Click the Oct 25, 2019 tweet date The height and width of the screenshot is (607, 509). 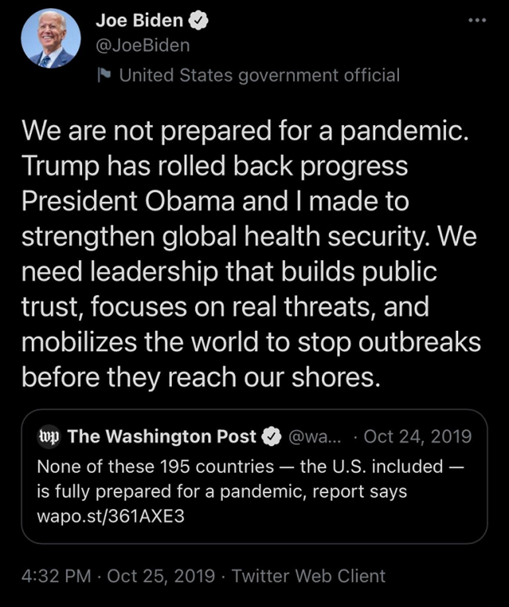tap(161, 576)
